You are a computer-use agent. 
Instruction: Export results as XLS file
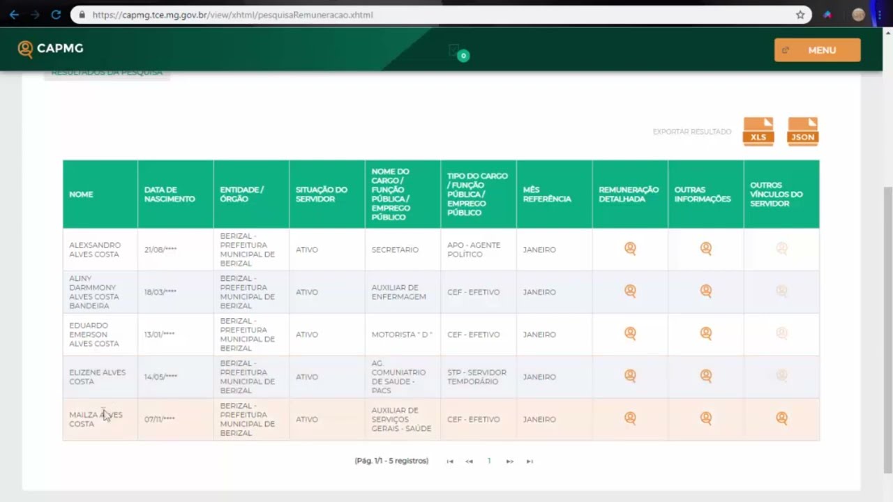pos(758,130)
